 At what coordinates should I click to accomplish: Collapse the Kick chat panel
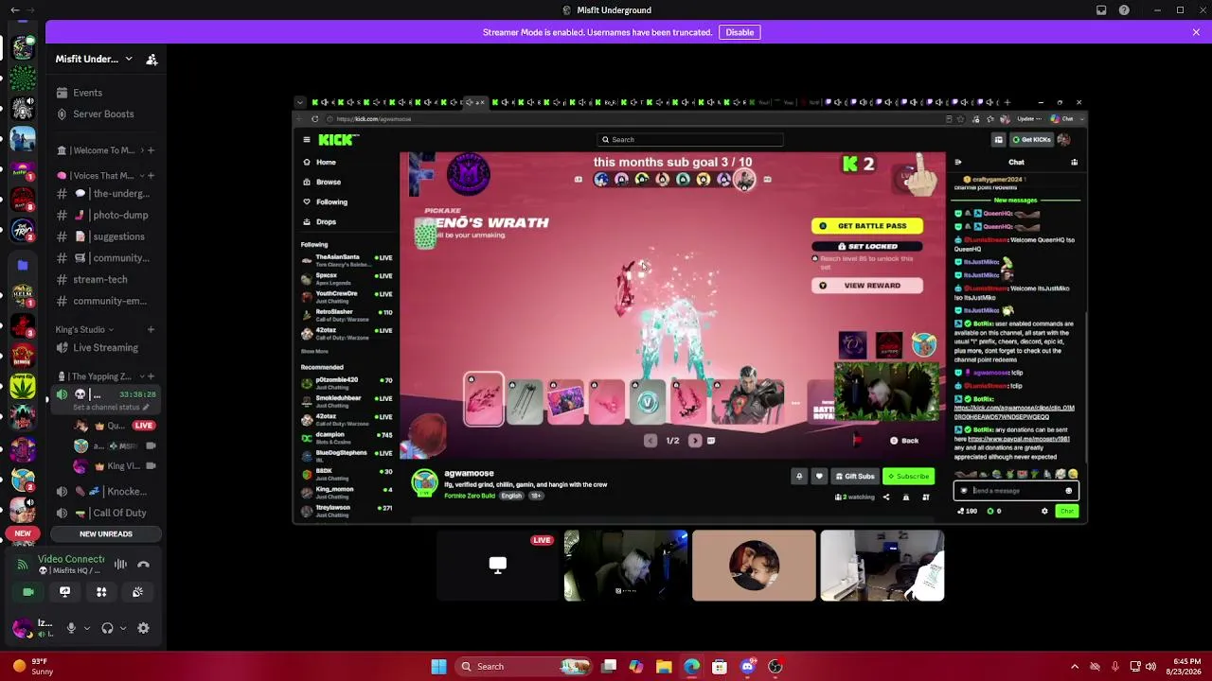[x=957, y=163]
